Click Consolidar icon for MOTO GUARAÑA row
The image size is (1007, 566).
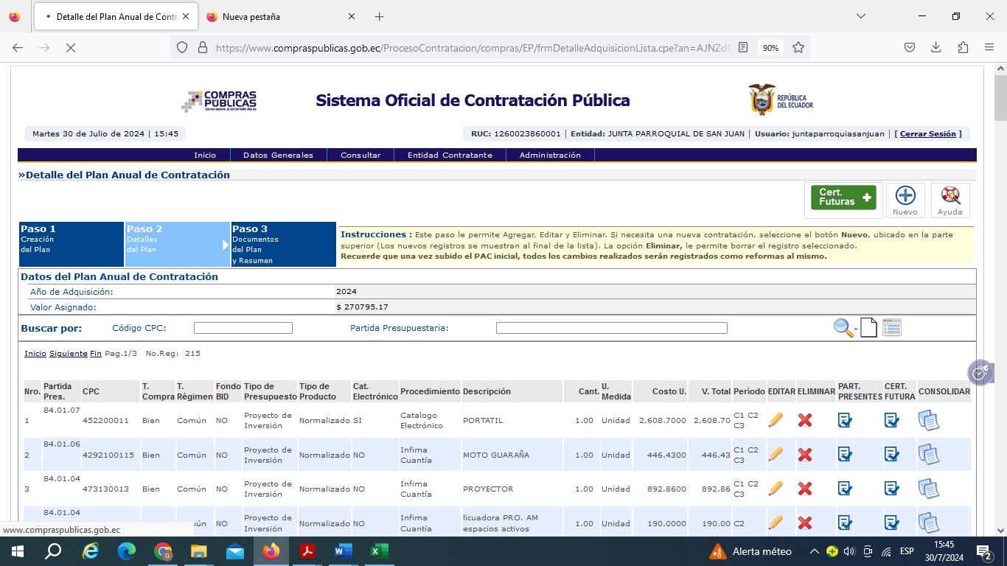928,455
